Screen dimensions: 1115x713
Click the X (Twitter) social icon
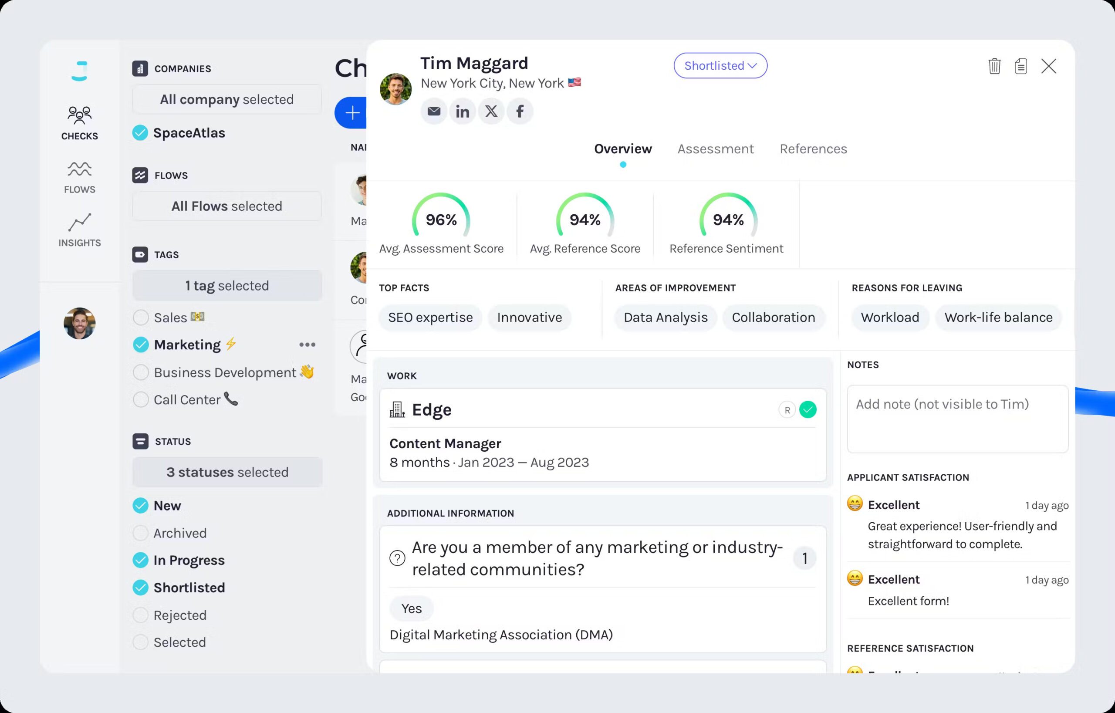coord(491,111)
